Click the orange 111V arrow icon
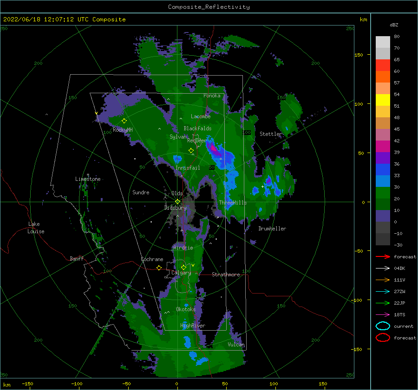 click(x=383, y=280)
